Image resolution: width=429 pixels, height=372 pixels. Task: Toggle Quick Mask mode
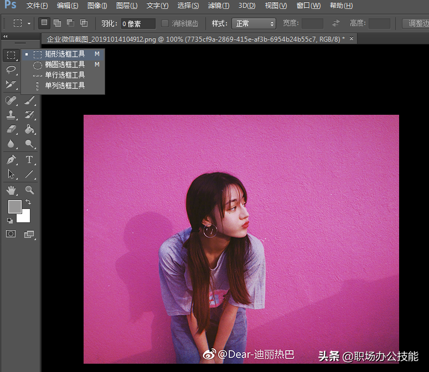coord(11,233)
